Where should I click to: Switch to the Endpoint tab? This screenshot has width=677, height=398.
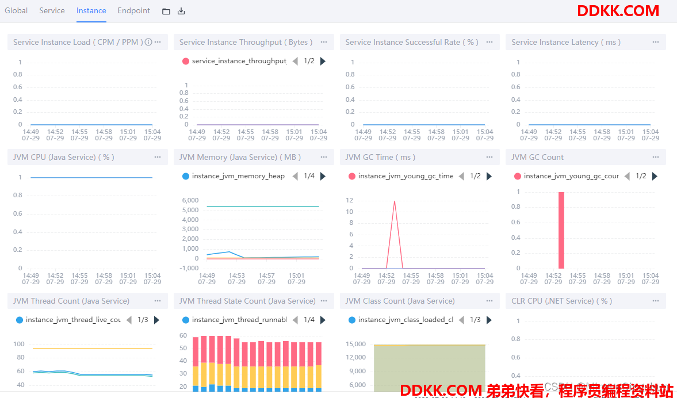(134, 11)
